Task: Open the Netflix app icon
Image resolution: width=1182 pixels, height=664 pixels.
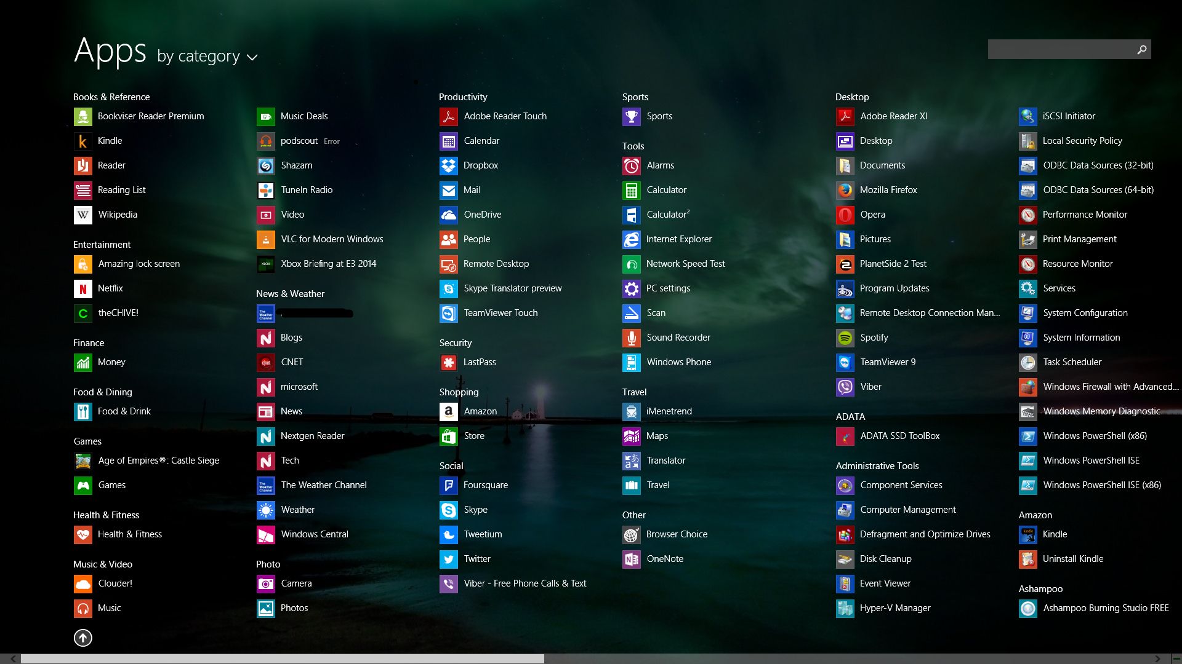Action: tap(82, 289)
